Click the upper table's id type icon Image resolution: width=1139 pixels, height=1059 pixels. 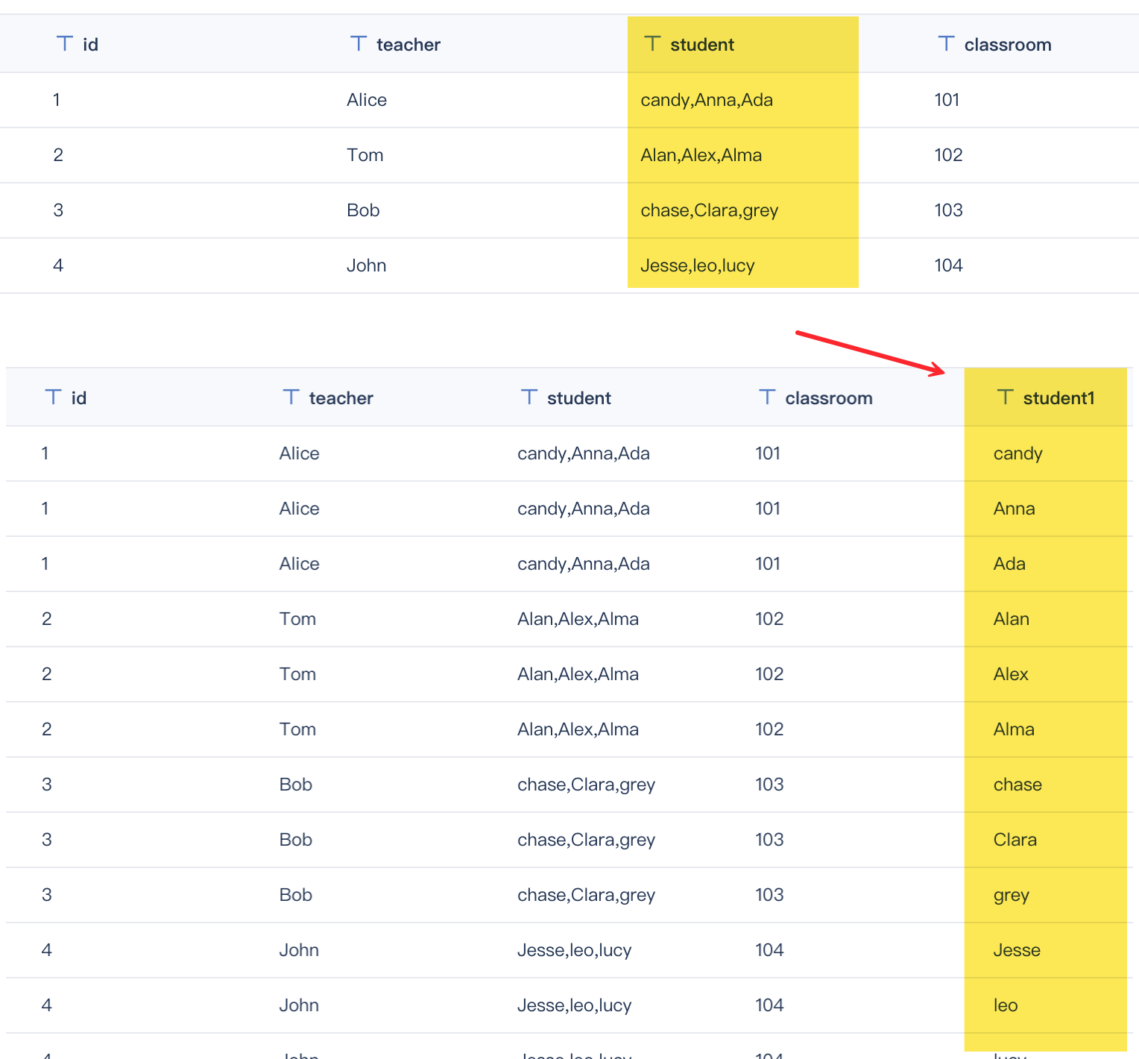pos(65,43)
